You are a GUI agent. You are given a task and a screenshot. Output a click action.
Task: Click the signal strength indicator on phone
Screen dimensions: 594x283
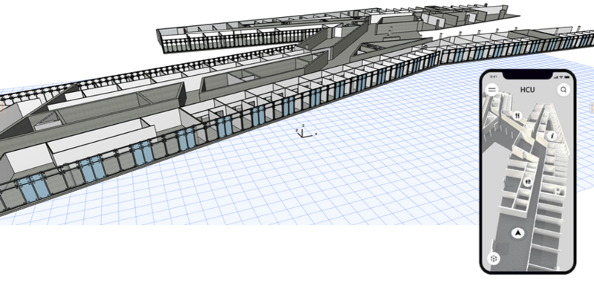557,77
